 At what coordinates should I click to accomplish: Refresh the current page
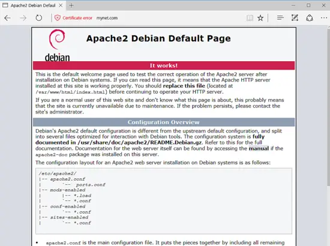(x=39, y=18)
